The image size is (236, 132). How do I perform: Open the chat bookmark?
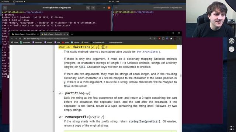57,43
